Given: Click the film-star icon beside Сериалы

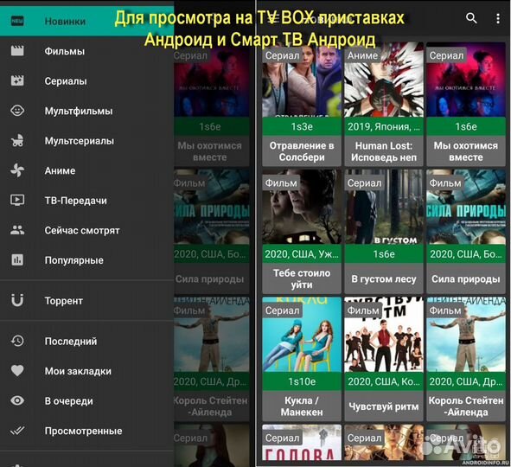Looking at the screenshot, I should click(x=17, y=80).
